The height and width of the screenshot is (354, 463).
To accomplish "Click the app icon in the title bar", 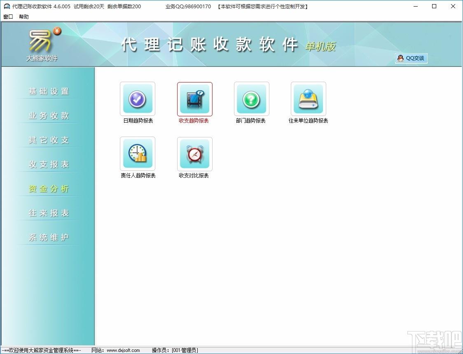I will tap(7, 6).
